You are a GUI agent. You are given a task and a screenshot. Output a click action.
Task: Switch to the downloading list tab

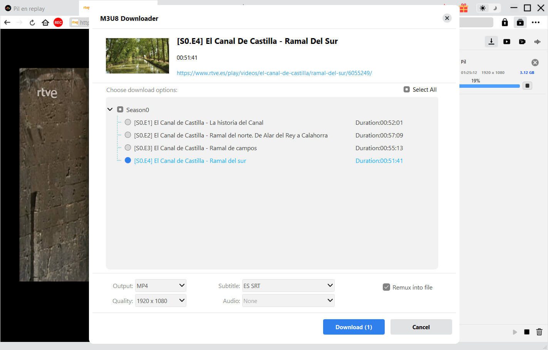pyautogui.click(x=491, y=42)
